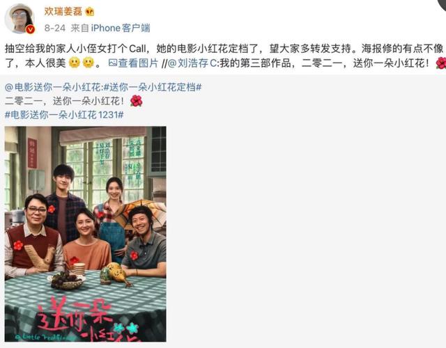Open hashtag #电影送你一朵小红花1231#
The width and height of the screenshot is (446, 348).
click(64, 115)
